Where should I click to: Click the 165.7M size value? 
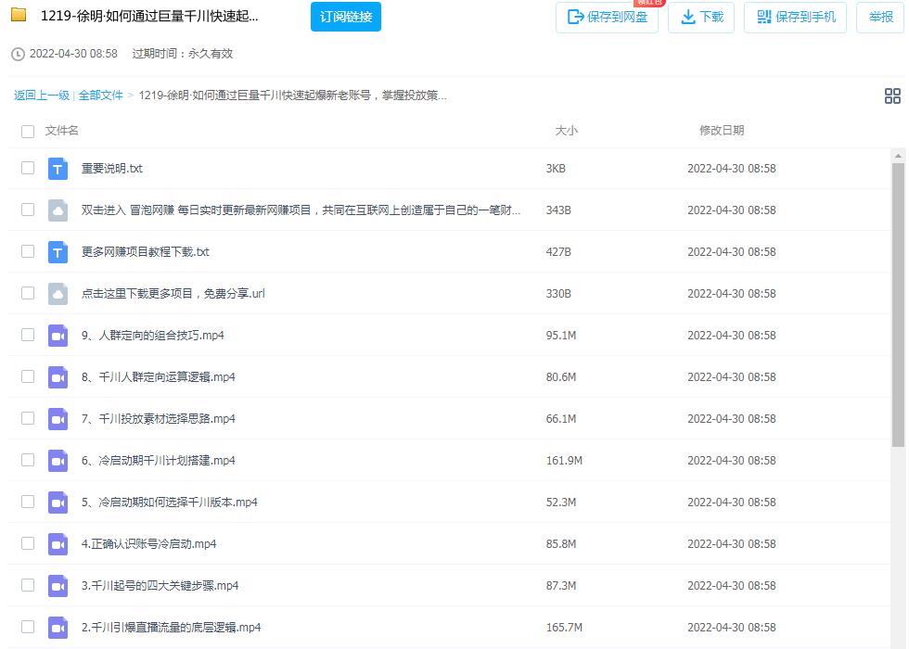(x=564, y=628)
